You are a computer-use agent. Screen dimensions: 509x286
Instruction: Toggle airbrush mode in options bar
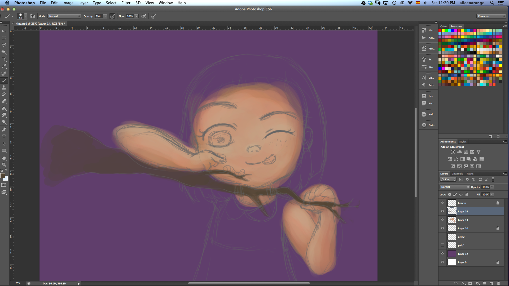pos(144,16)
